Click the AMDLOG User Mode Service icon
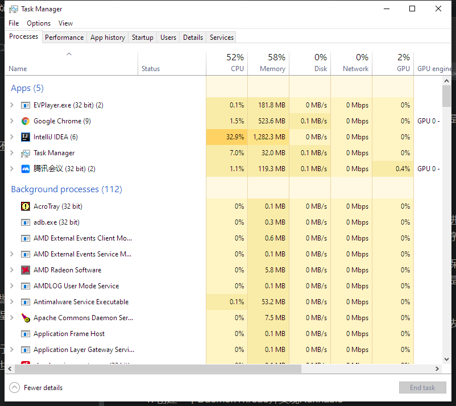Viewport: 456px width, 406px height. (x=25, y=286)
